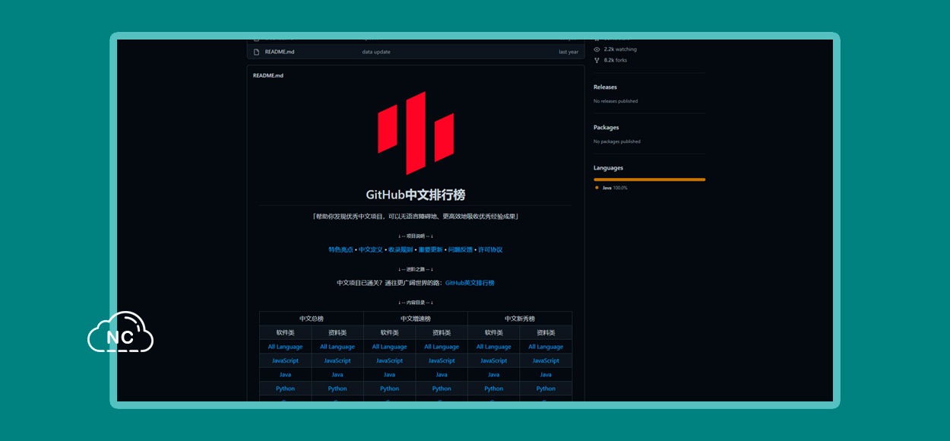Click 软件类 subheader under 中文增速榜

[x=389, y=332]
